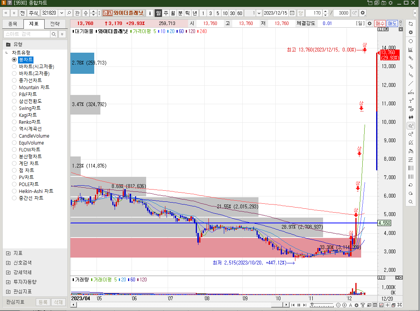Select the 주 weekly period button
This screenshot has height=311, width=420.
(166, 13)
